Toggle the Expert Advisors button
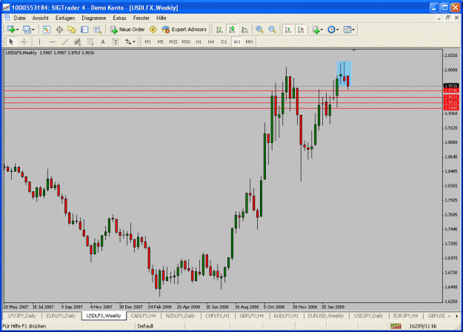The width and height of the screenshot is (463, 332). pyautogui.click(x=184, y=30)
